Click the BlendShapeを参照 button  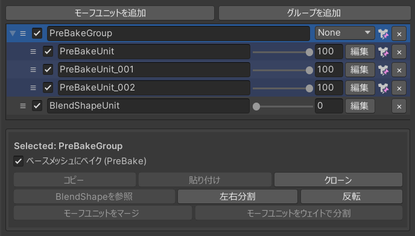(94, 197)
